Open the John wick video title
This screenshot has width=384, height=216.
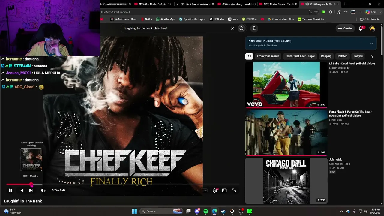335,160
